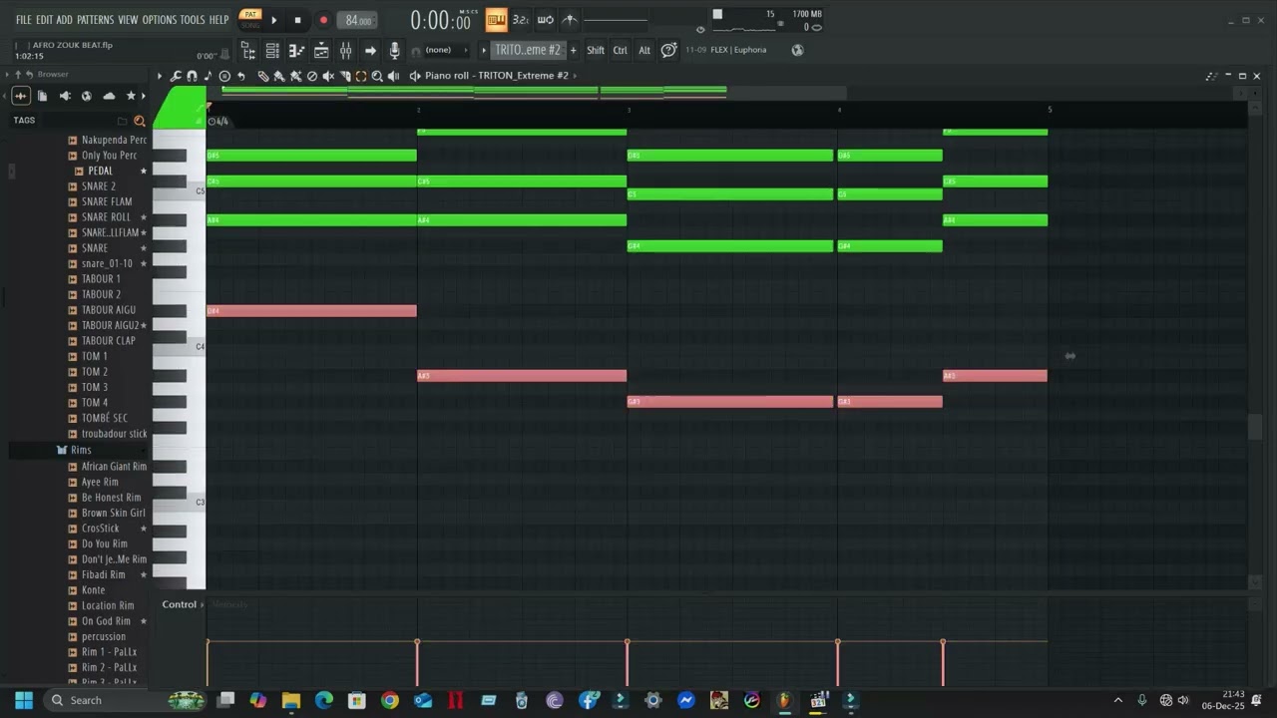Open the browser audio waveform tab icon

point(21,96)
